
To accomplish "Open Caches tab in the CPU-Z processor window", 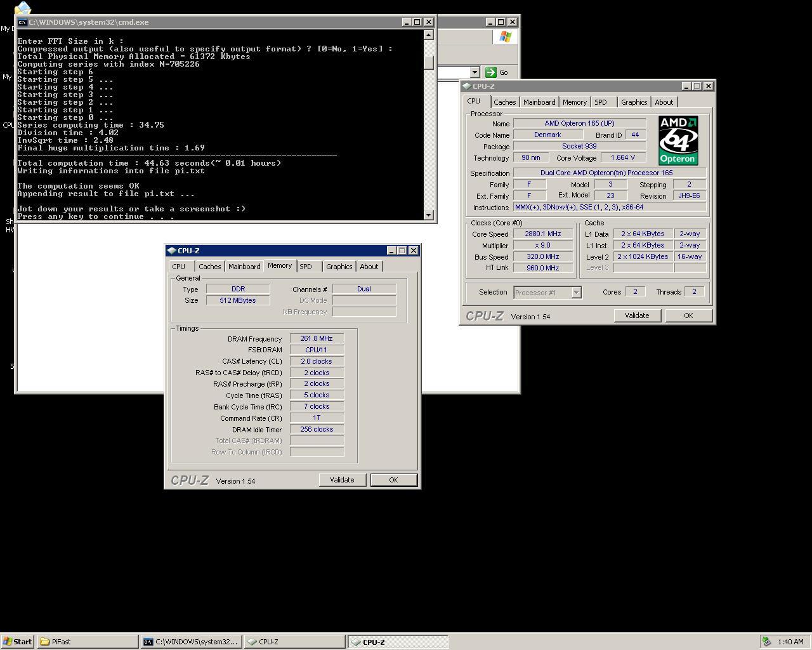I will click(x=505, y=102).
